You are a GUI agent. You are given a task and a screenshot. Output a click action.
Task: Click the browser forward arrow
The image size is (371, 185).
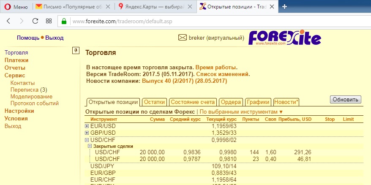pos(22,21)
